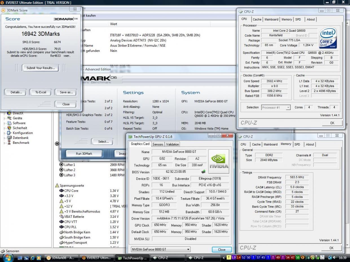Select the Geräte icon in EVEREST tree
350x262 pixels.
coord(9,118)
